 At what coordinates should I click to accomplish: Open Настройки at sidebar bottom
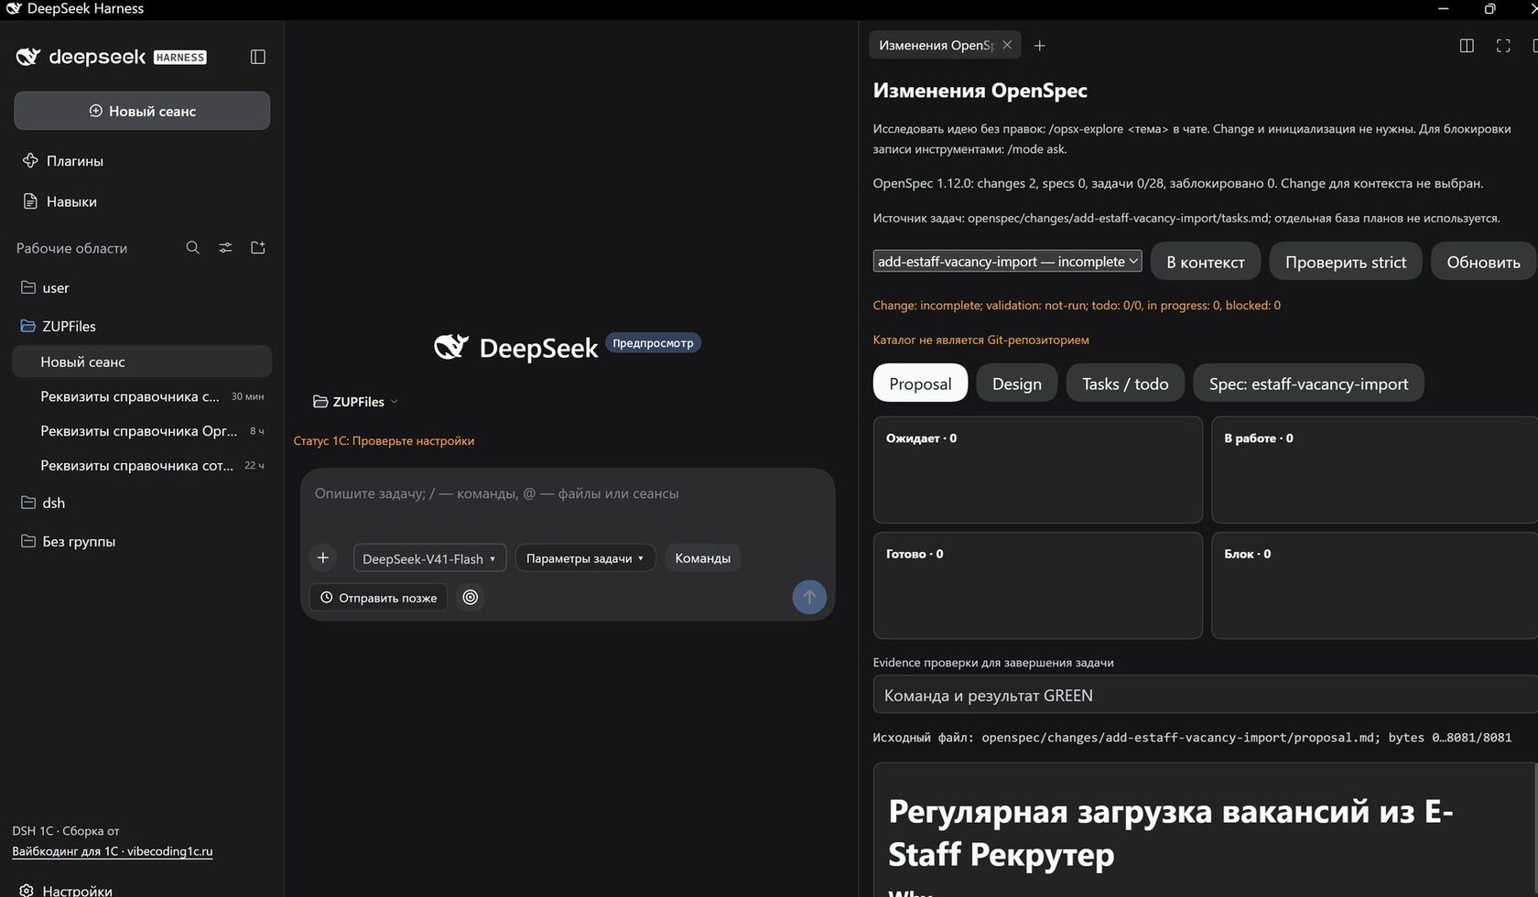pyautogui.click(x=67, y=890)
